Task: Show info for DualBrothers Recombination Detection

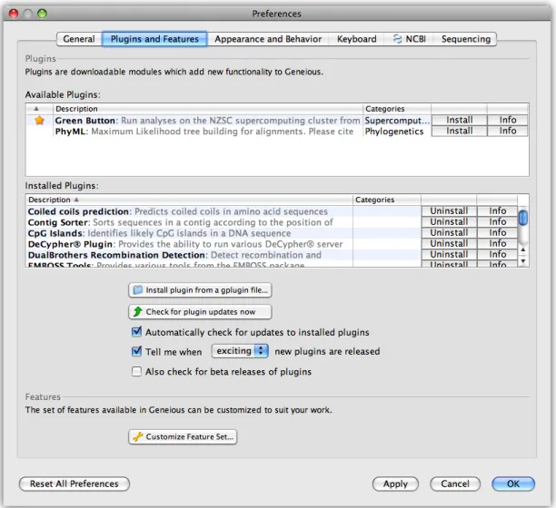Action: (x=497, y=255)
